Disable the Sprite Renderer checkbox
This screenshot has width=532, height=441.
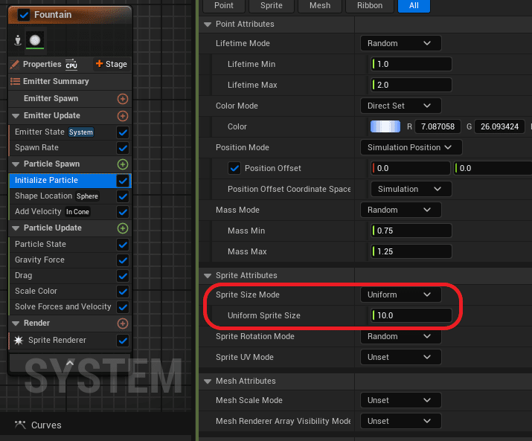coord(123,341)
